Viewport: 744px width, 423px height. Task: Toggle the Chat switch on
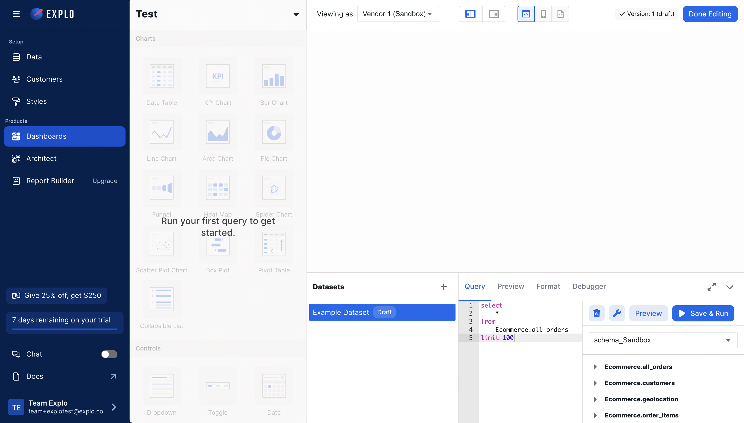[109, 354]
